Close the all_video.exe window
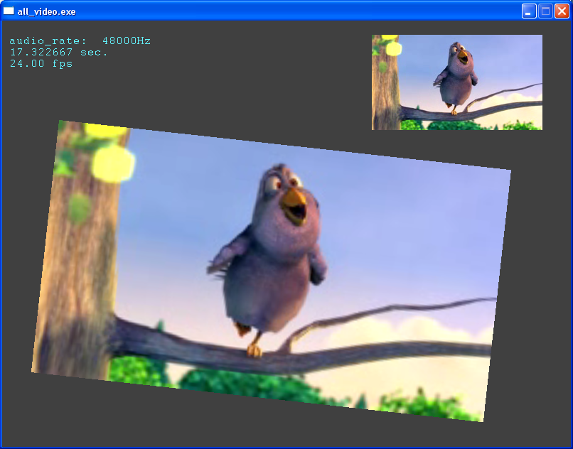 562,11
